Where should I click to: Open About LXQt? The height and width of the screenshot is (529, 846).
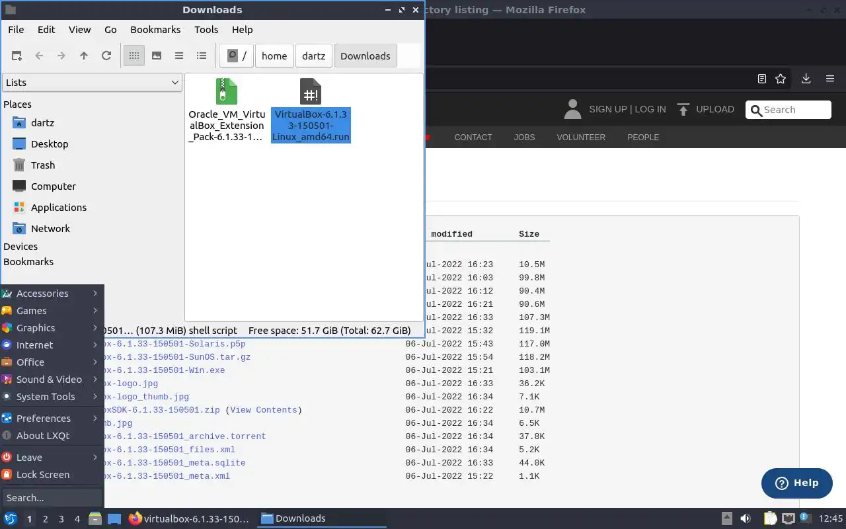[52, 436]
